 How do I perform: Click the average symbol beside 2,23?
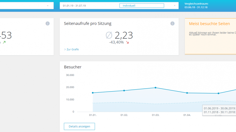[x=109, y=35]
